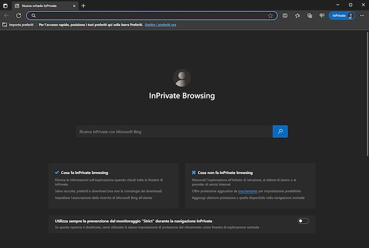Open the Collections icon
The height and width of the screenshot is (248, 369).
[310, 16]
